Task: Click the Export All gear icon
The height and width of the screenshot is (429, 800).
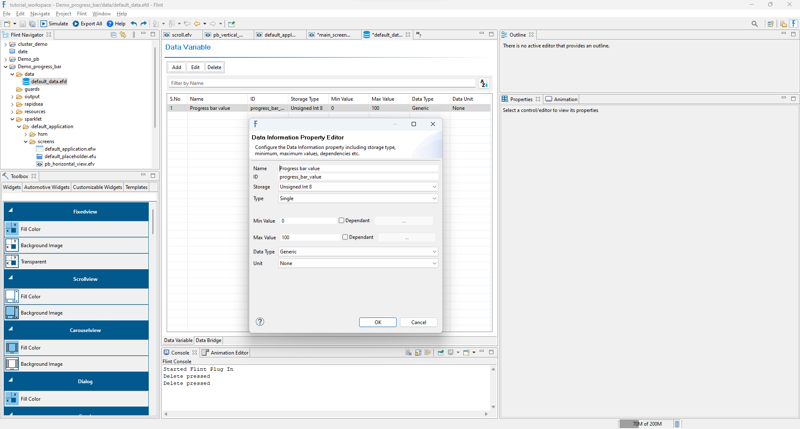Action: pyautogui.click(x=76, y=24)
